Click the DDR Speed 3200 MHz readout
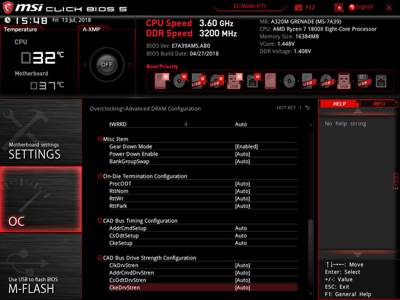 click(191, 33)
